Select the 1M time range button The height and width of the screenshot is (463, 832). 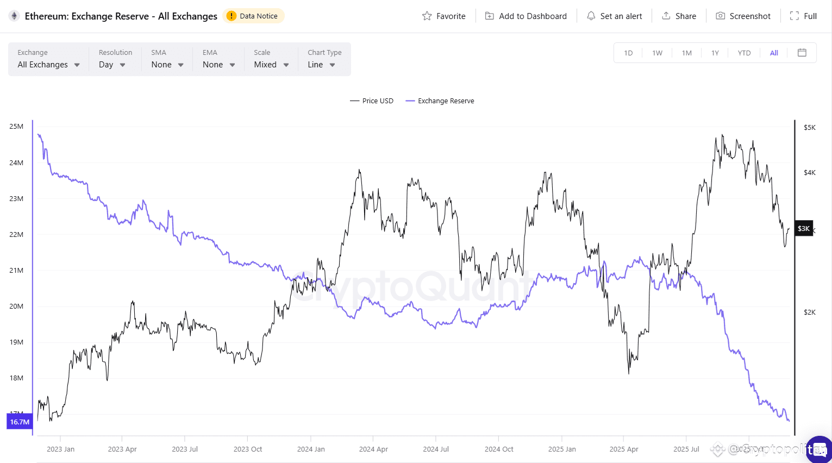coord(686,53)
